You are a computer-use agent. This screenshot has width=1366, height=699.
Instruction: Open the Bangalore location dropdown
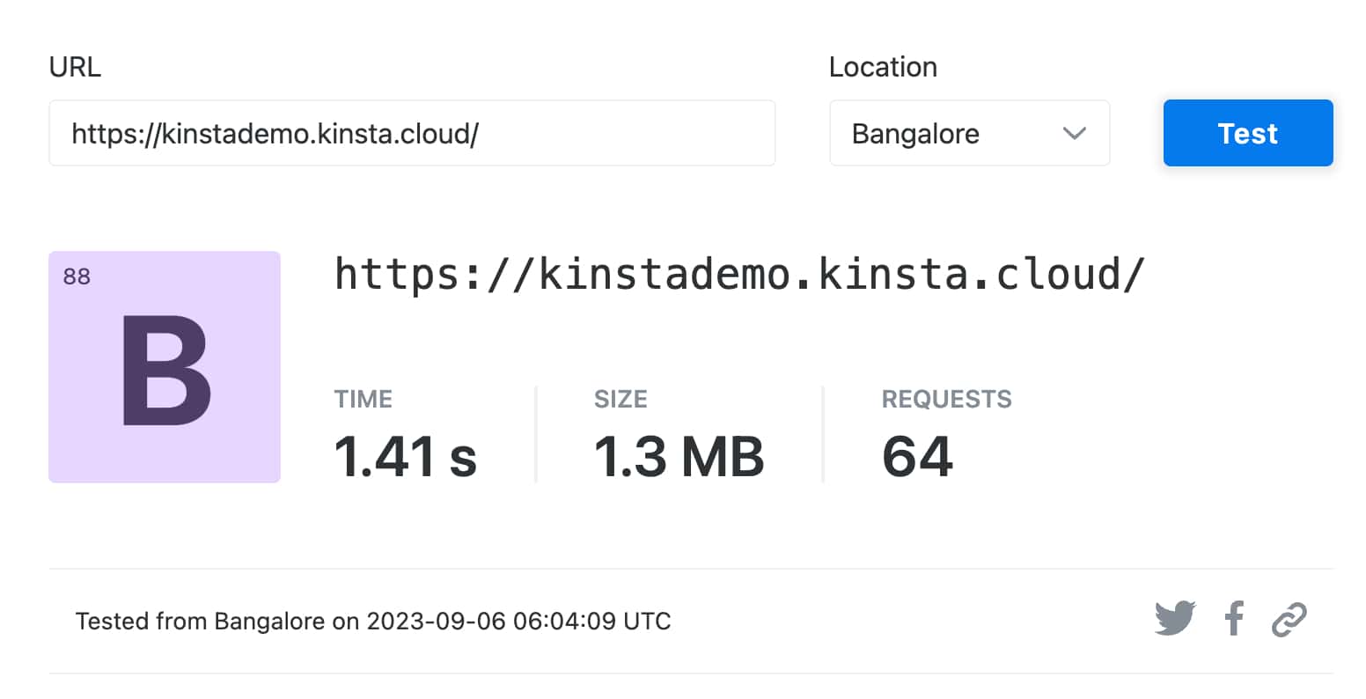(968, 134)
